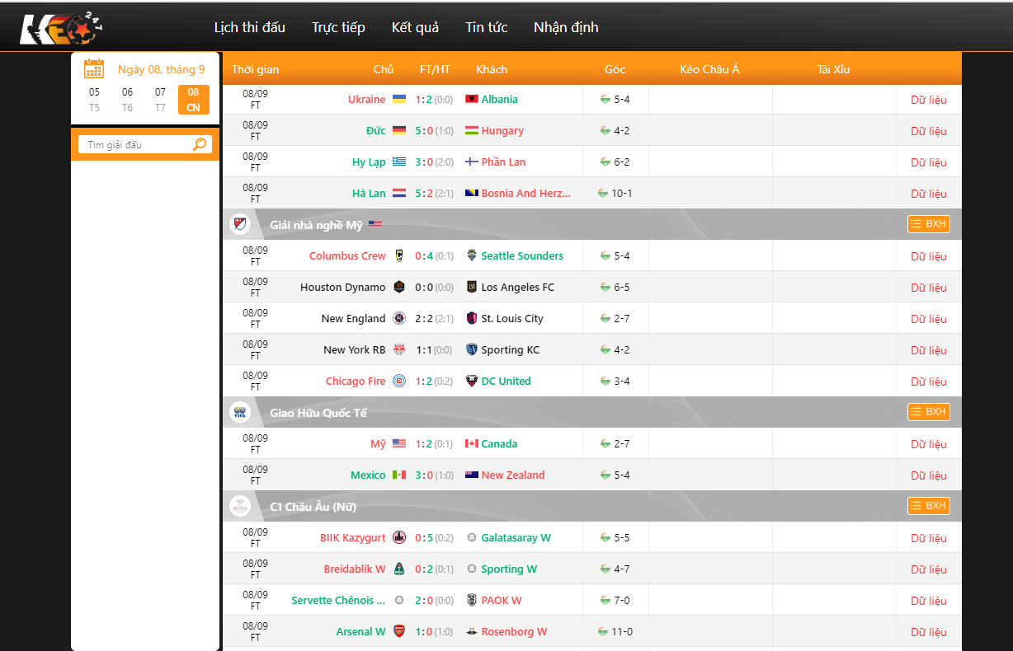The height and width of the screenshot is (651, 1013).
Task: Click the DC United crest
Action: point(472,381)
